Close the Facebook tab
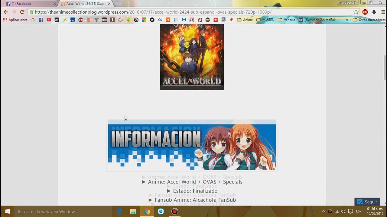This screenshot has height=217, width=387. point(54,4)
